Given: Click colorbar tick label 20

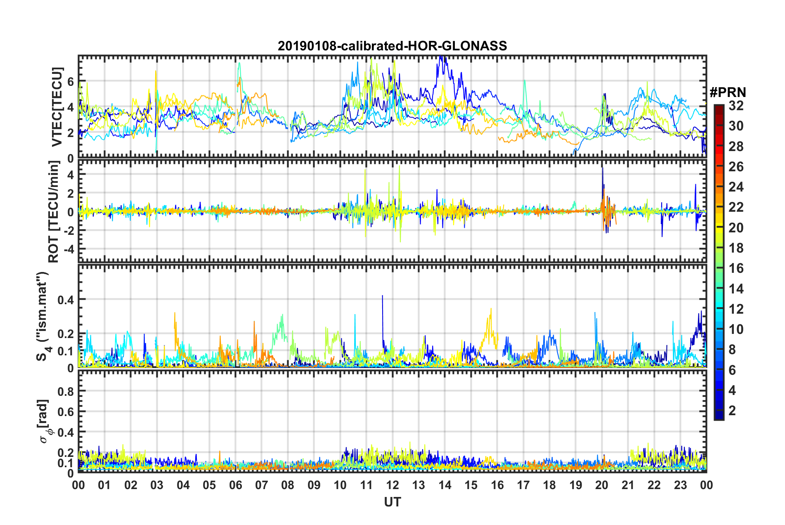Looking at the screenshot, I should pos(736,227).
